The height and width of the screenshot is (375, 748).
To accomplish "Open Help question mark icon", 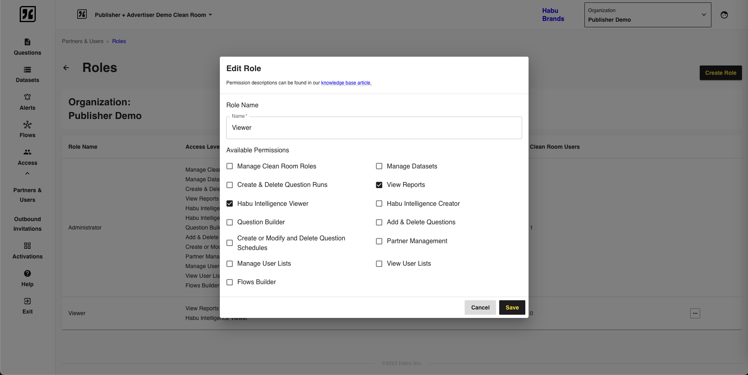I will coord(27,273).
